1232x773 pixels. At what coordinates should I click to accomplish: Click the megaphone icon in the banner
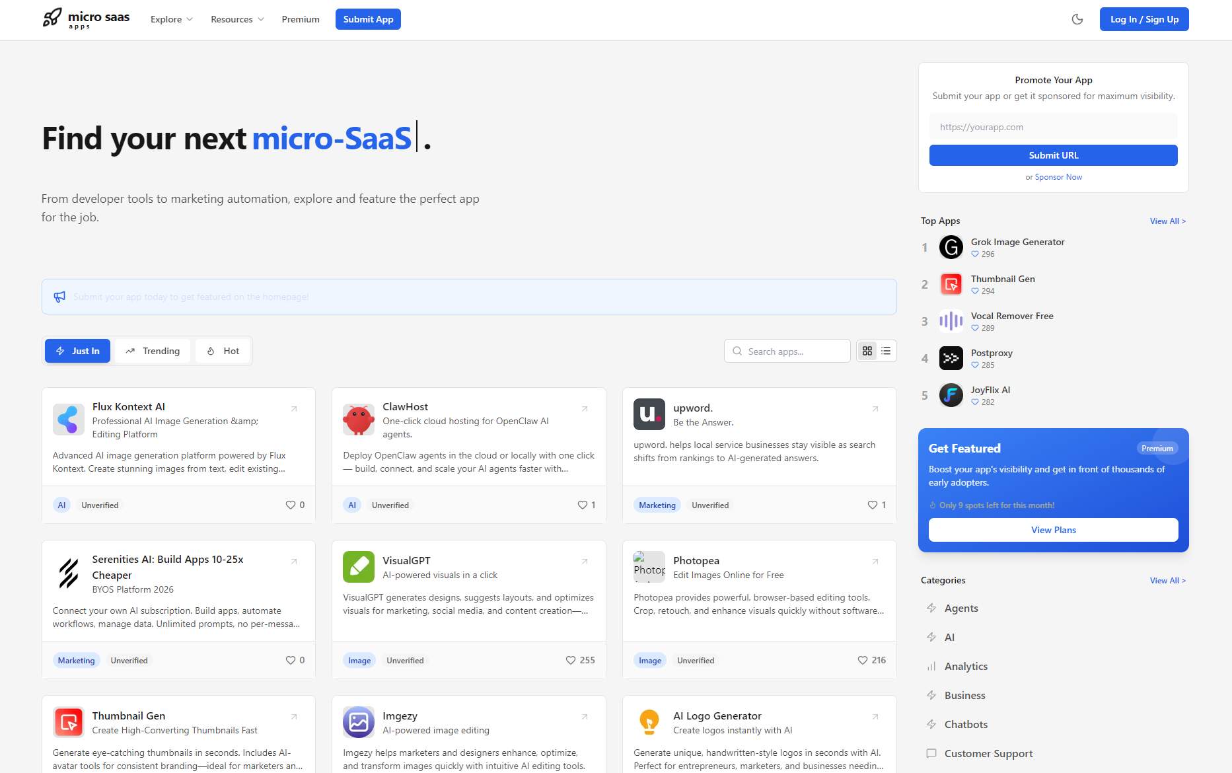point(60,296)
